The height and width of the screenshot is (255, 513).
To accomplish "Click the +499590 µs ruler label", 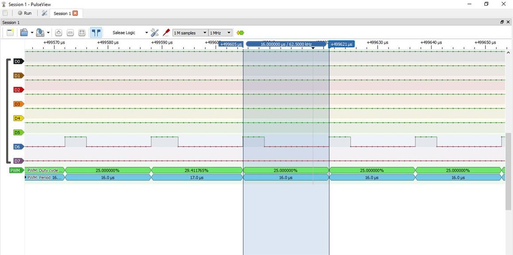I will (x=162, y=42).
